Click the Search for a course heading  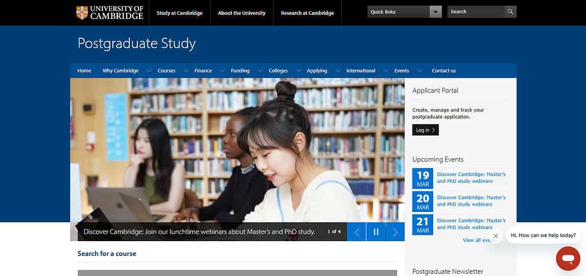click(x=107, y=254)
